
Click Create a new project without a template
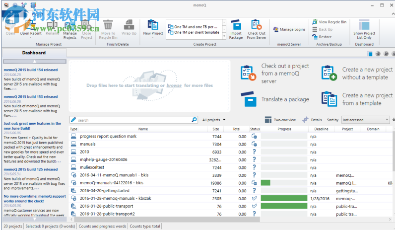pyautogui.click(x=357, y=74)
